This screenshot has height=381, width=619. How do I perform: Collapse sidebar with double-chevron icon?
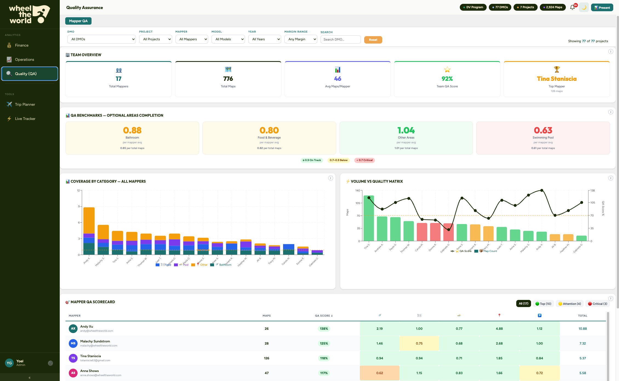(30, 378)
